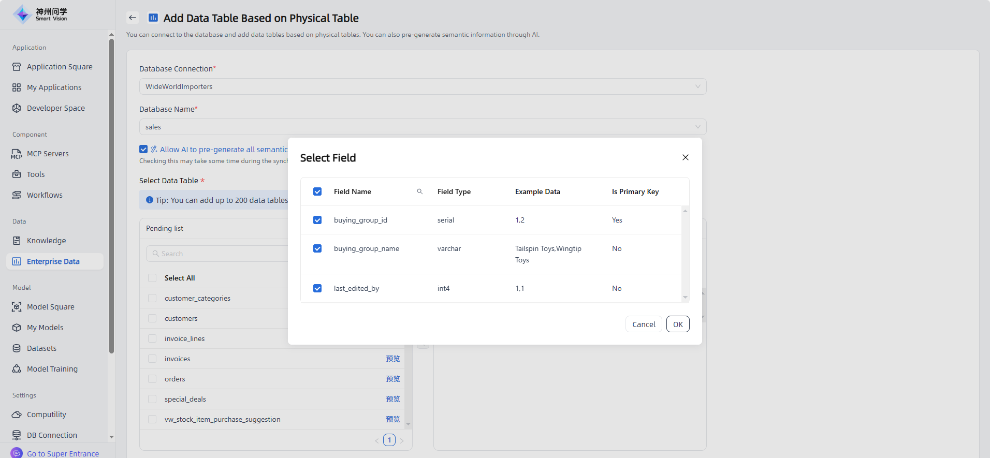Image resolution: width=990 pixels, height=458 pixels.
Task: Expand the Database Connection dropdown
Action: click(423, 86)
